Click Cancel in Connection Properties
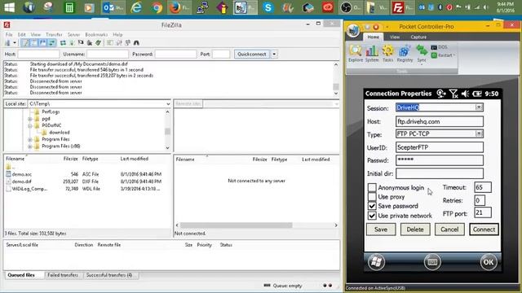522x293 pixels. coord(449,230)
